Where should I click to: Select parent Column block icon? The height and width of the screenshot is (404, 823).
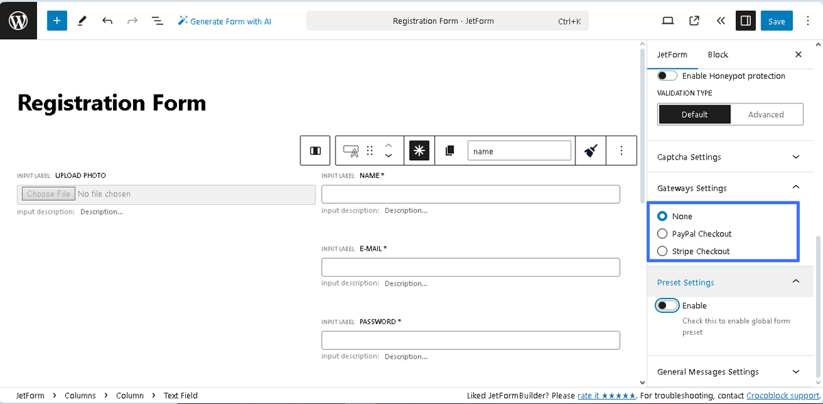[x=315, y=151]
